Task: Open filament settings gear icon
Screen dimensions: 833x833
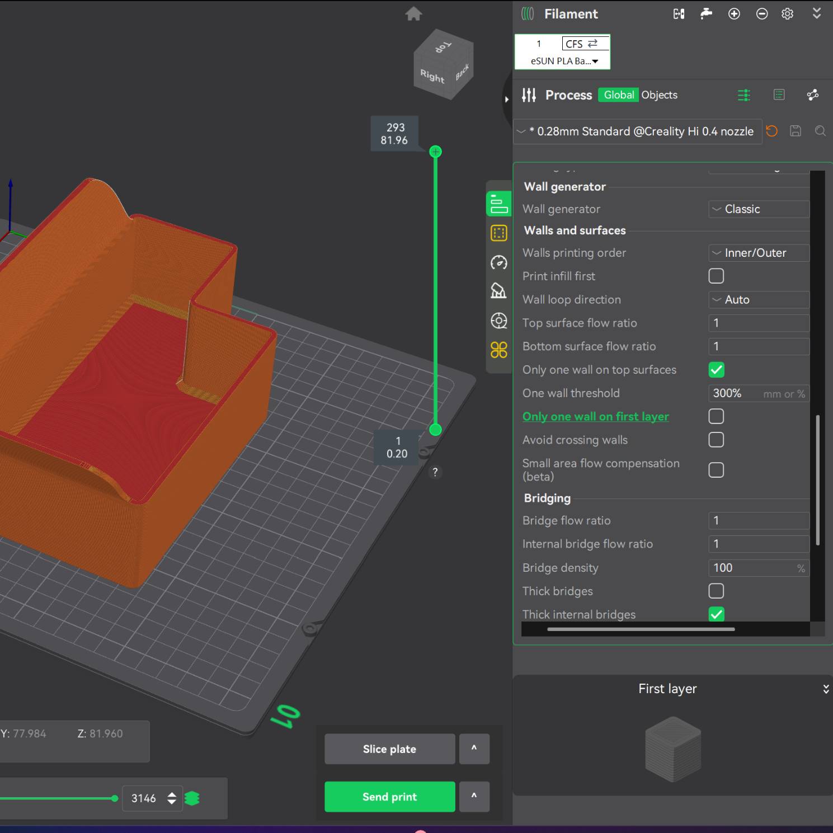Action: 787,13
